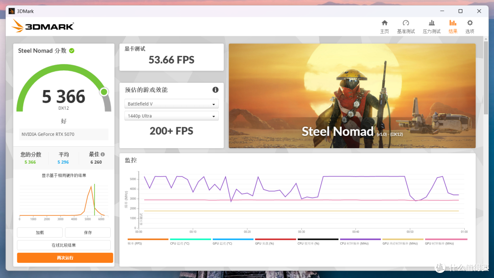Click the green marker dot on the score gauge
This screenshot has height=278, width=494.
(104, 91)
